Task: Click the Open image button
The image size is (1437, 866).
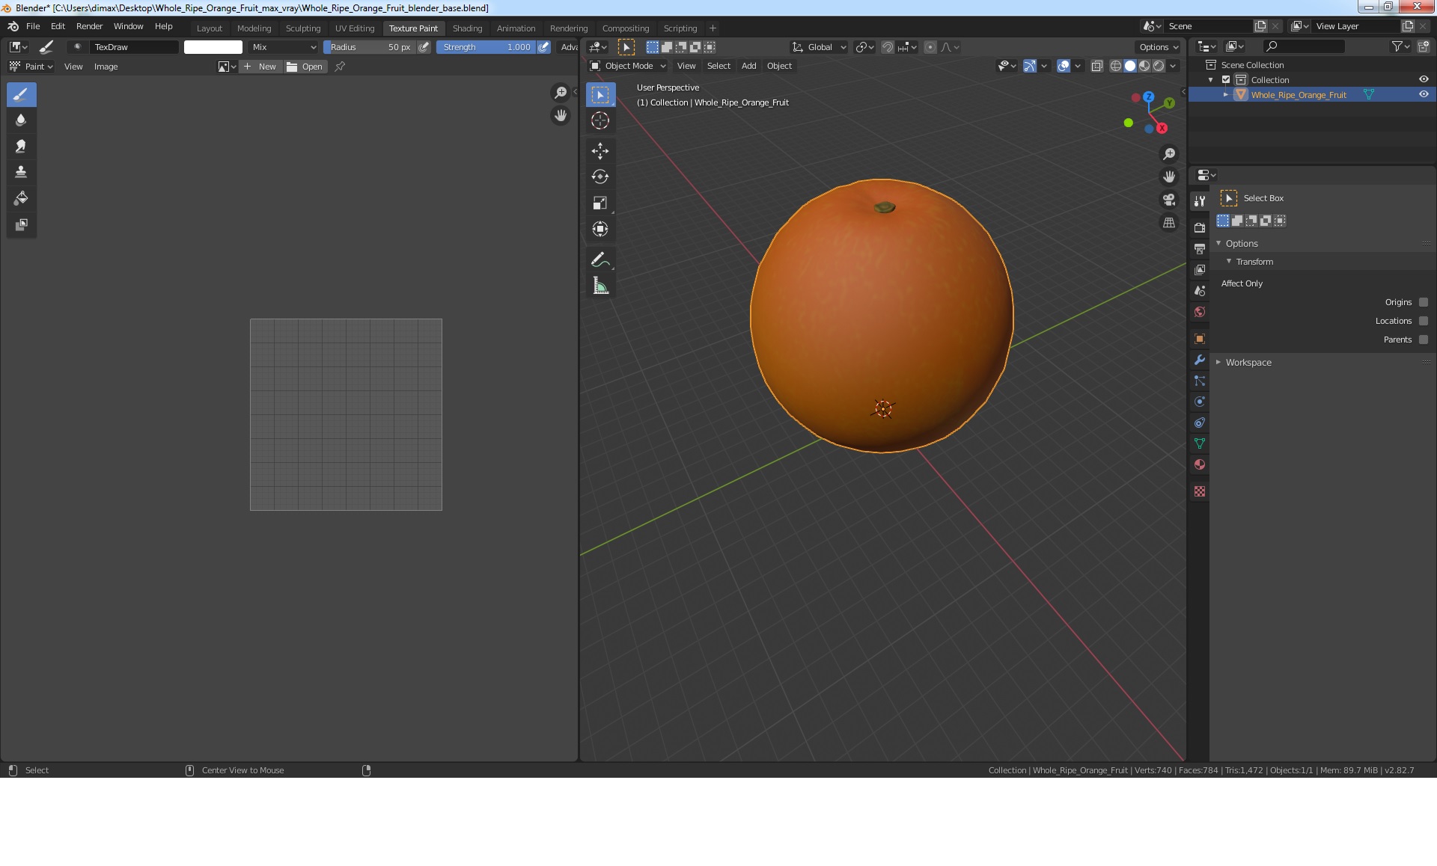Action: coord(305,67)
